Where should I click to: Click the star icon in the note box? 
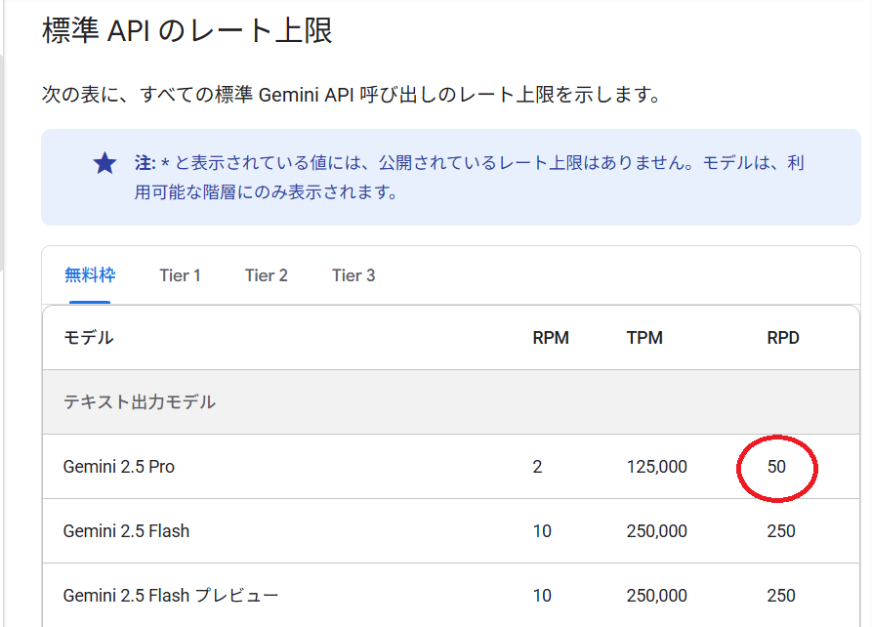point(104,163)
